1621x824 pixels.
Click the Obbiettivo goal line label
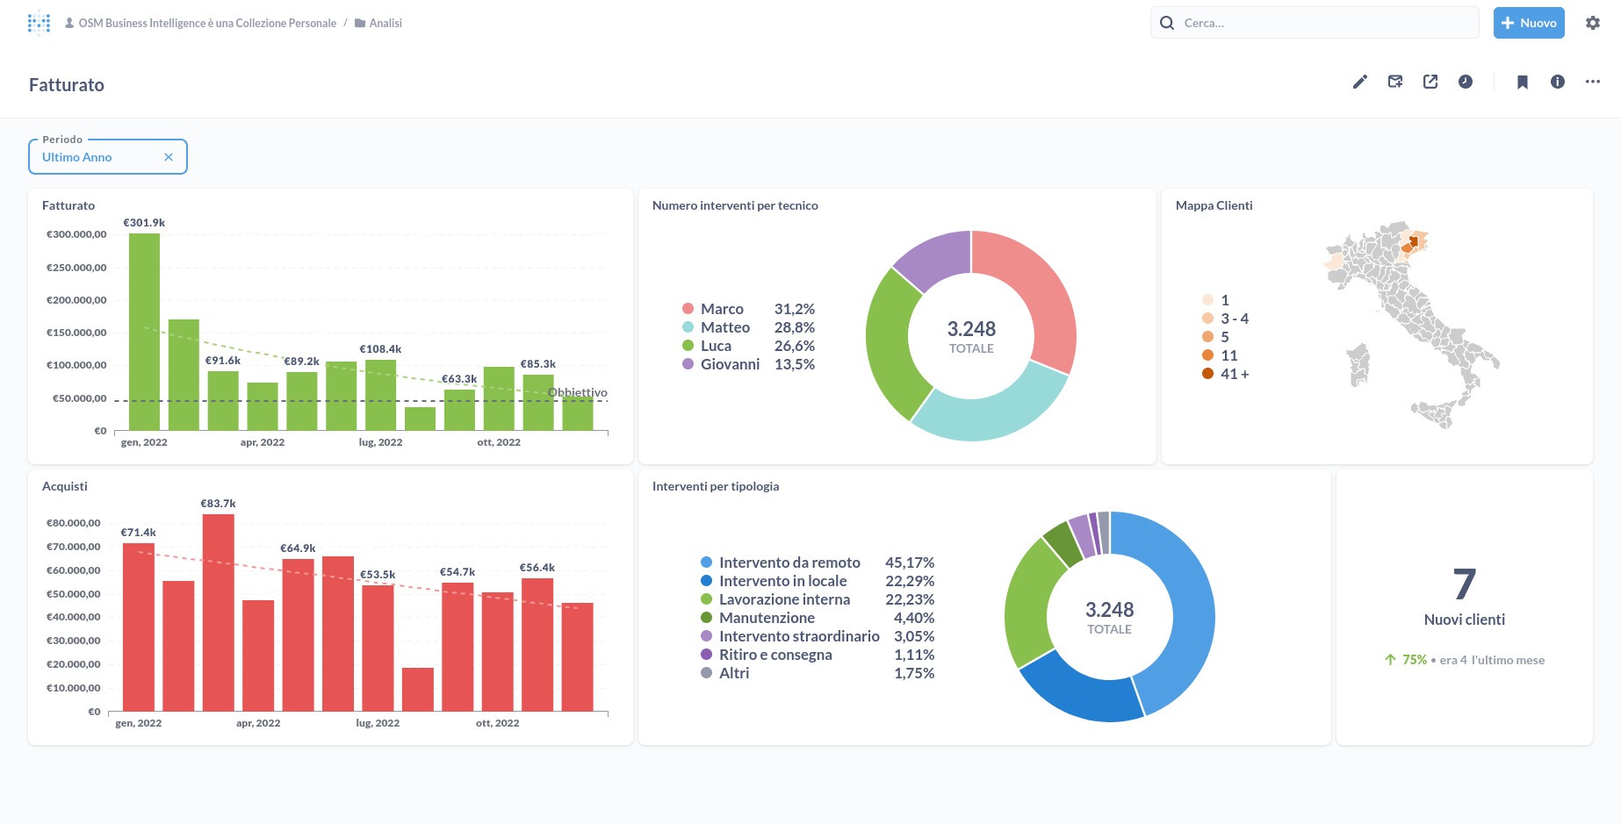point(578,392)
